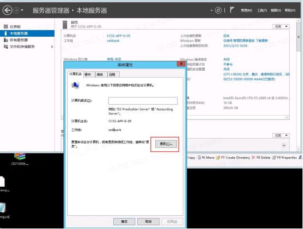Click the Intel(R) Xeon(R) CPU processor text

256,98
